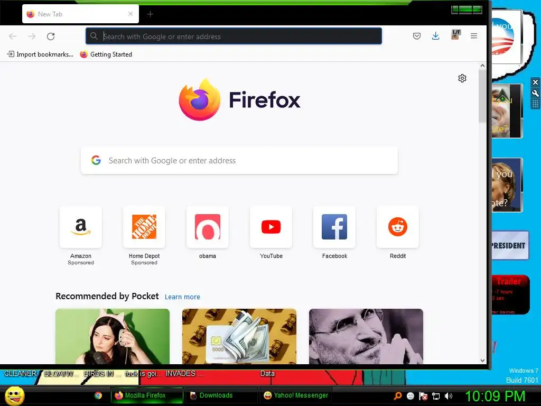This screenshot has height=406, width=541.
Task: Open the network connection tray icon
Action: click(436, 396)
